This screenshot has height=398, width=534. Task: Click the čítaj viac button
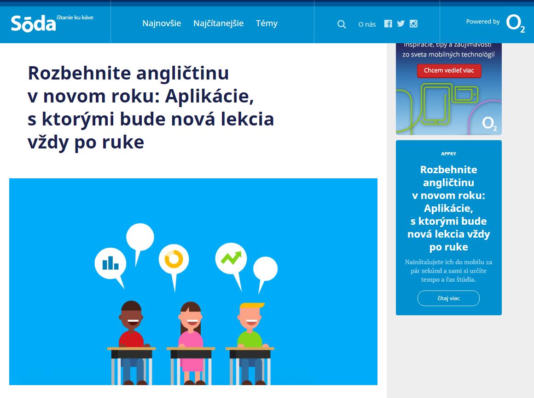point(448,298)
